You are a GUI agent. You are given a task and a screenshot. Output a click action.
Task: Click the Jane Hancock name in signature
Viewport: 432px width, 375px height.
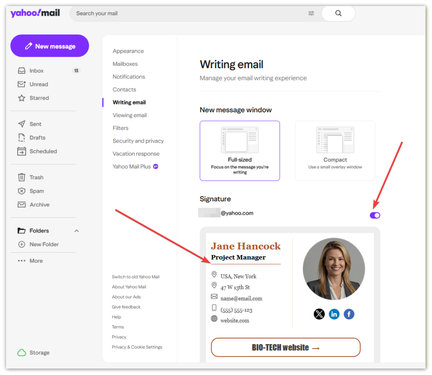[x=246, y=246]
